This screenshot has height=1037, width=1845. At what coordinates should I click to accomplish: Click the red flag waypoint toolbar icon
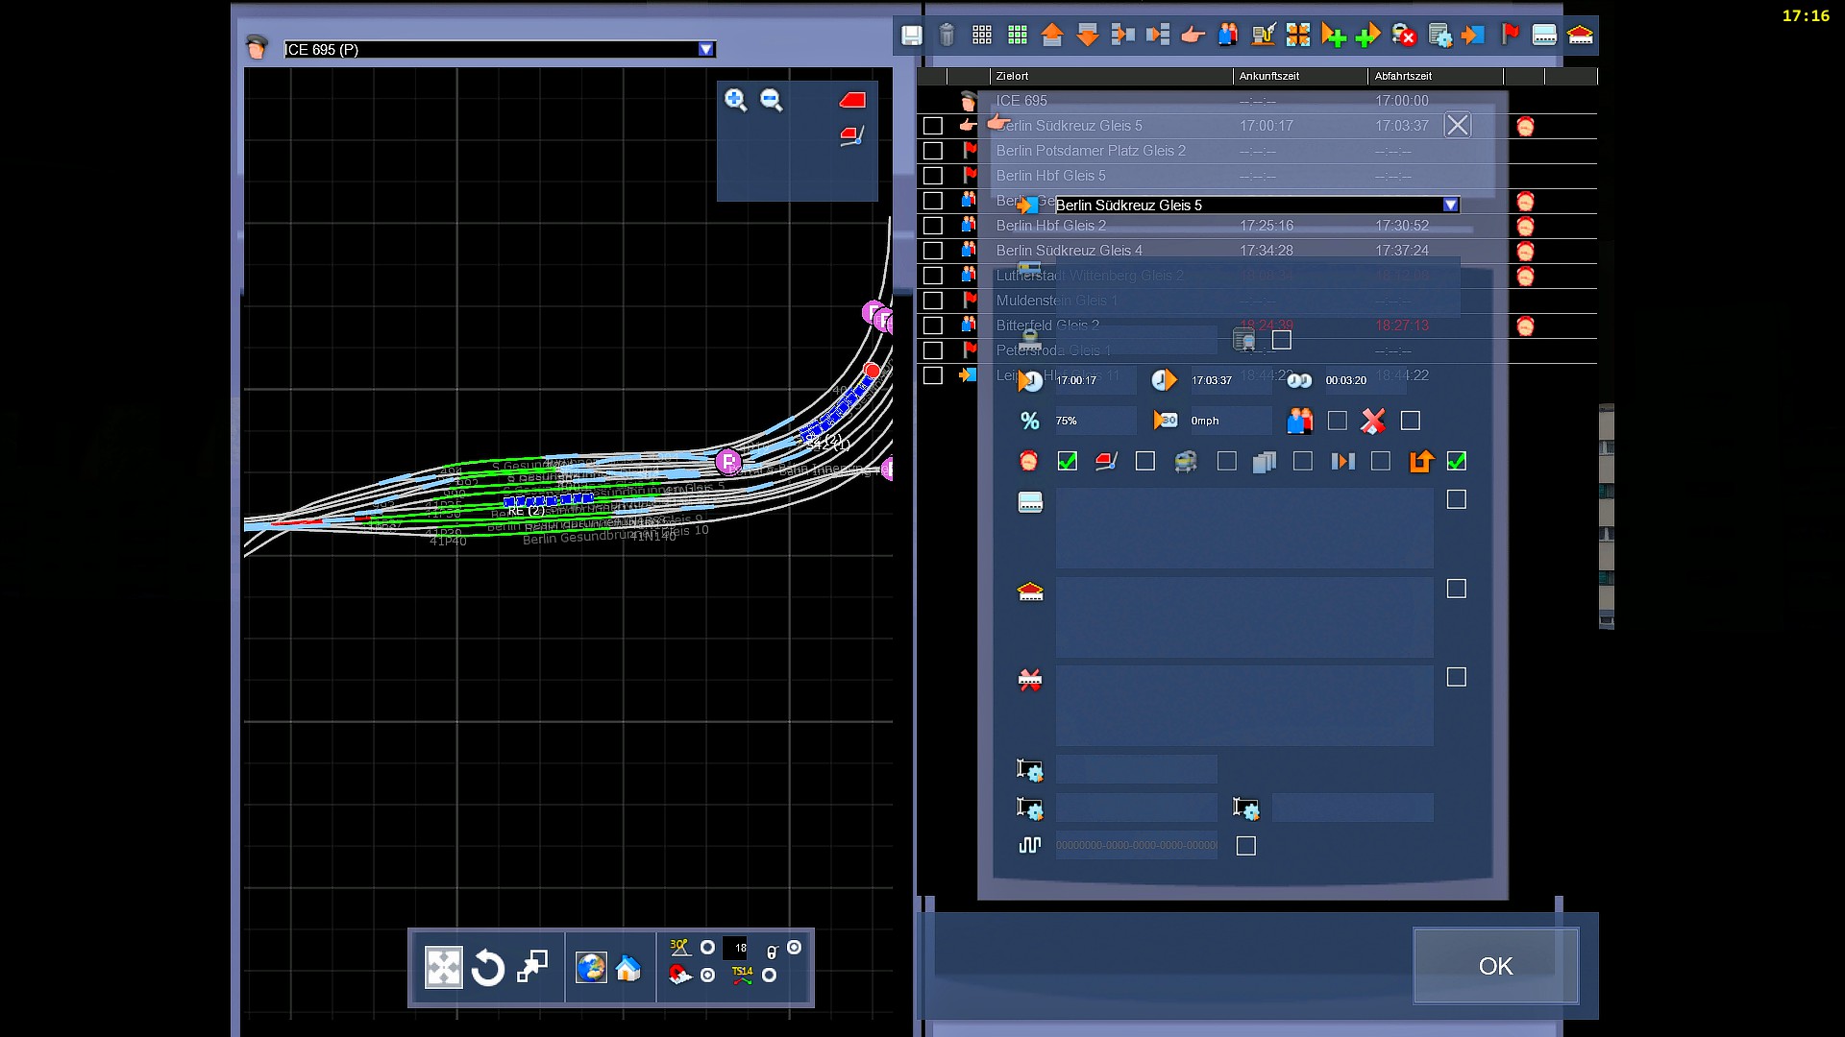point(1510,36)
